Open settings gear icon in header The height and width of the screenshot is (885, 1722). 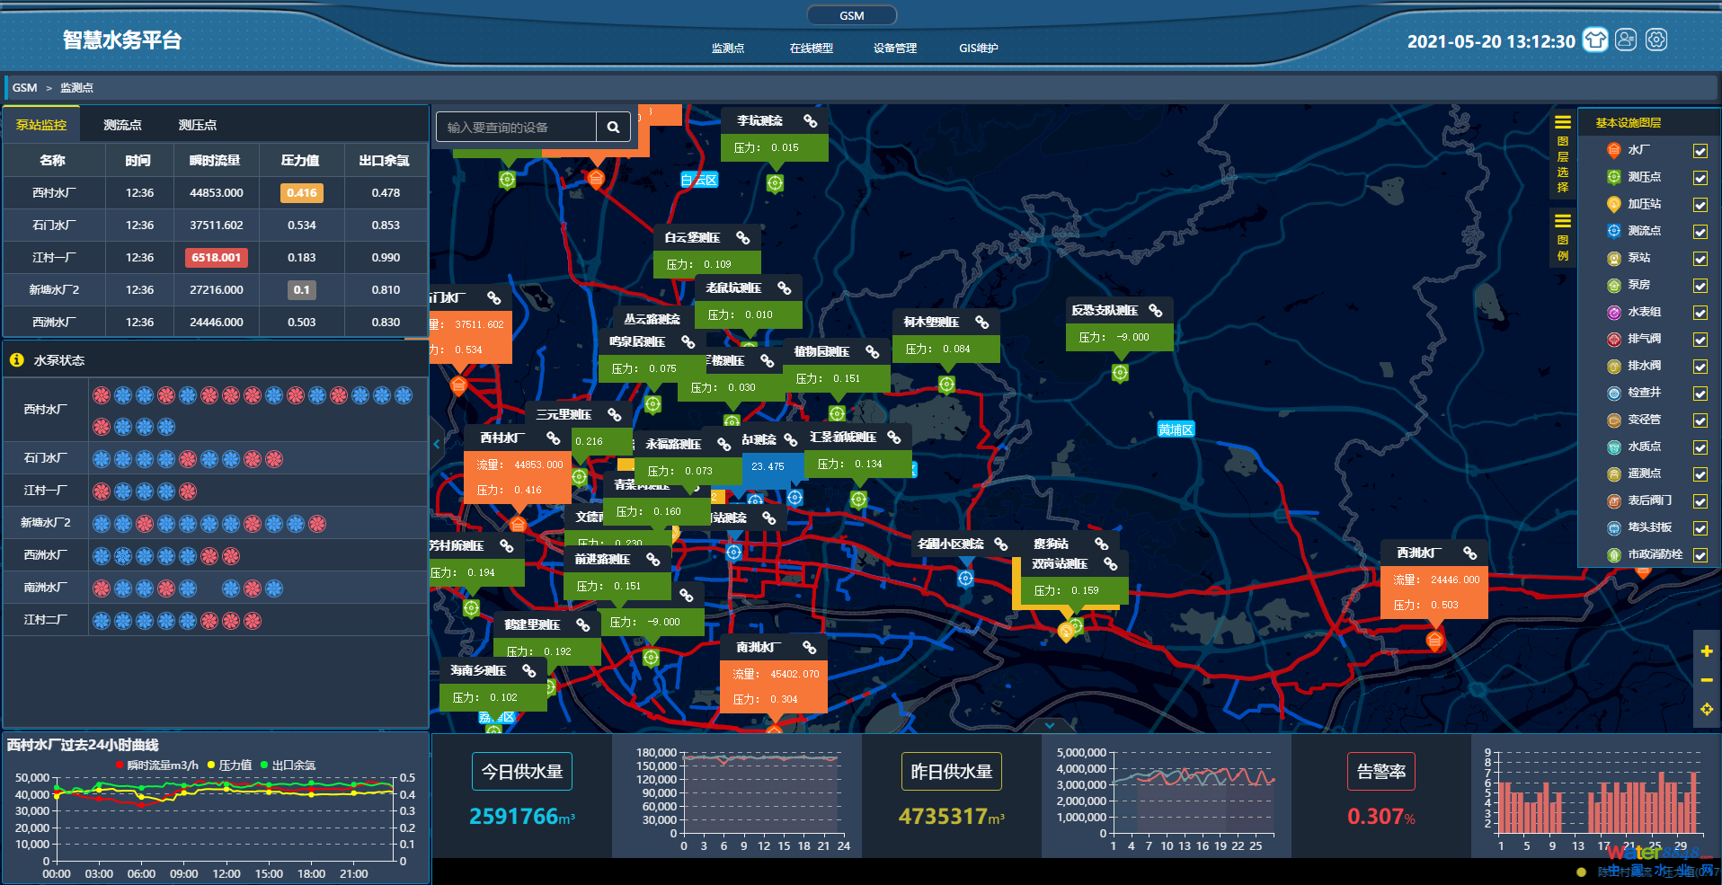[x=1656, y=40]
